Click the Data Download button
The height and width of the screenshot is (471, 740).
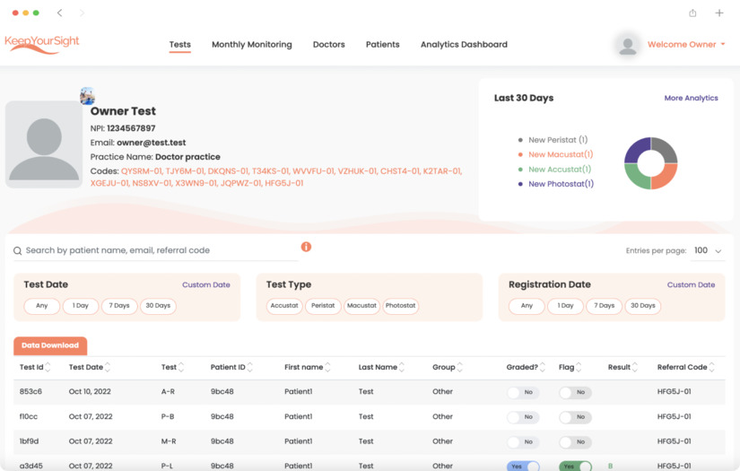50,345
